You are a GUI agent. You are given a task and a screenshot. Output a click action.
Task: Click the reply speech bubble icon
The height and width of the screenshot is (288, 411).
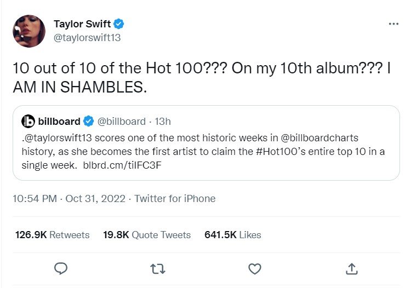[x=61, y=268]
